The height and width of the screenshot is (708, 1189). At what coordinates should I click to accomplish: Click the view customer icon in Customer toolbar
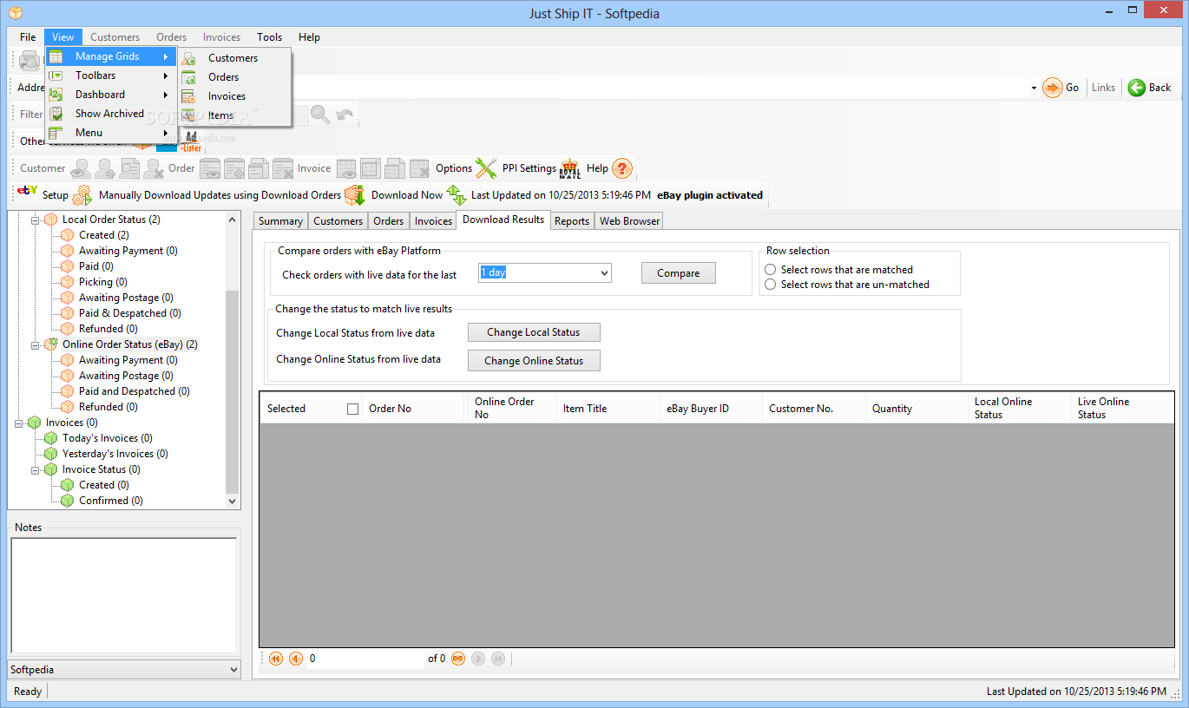click(81, 168)
